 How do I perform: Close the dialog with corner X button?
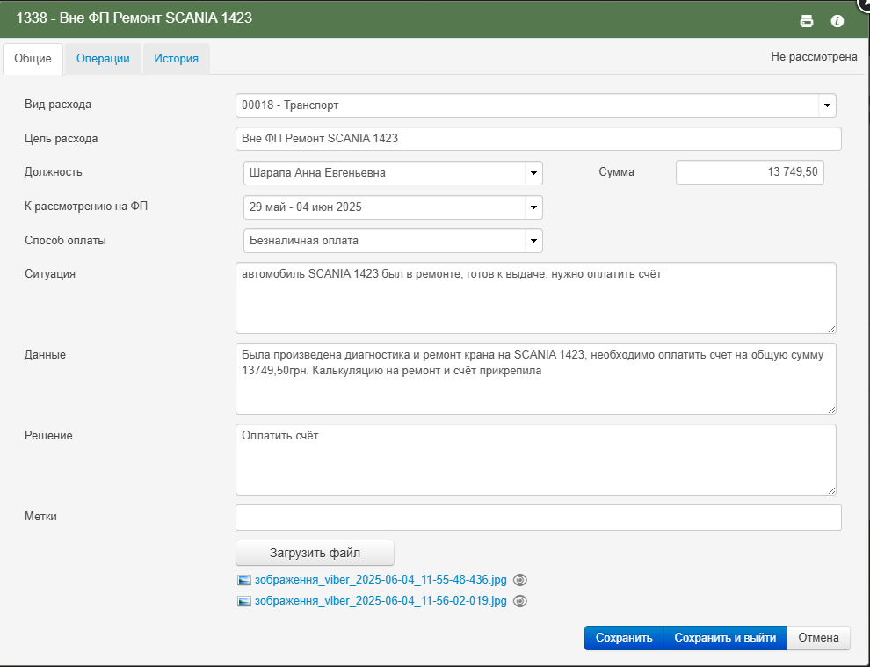[865, 3]
